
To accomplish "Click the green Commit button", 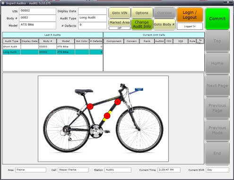I will pyautogui.click(x=217, y=19).
